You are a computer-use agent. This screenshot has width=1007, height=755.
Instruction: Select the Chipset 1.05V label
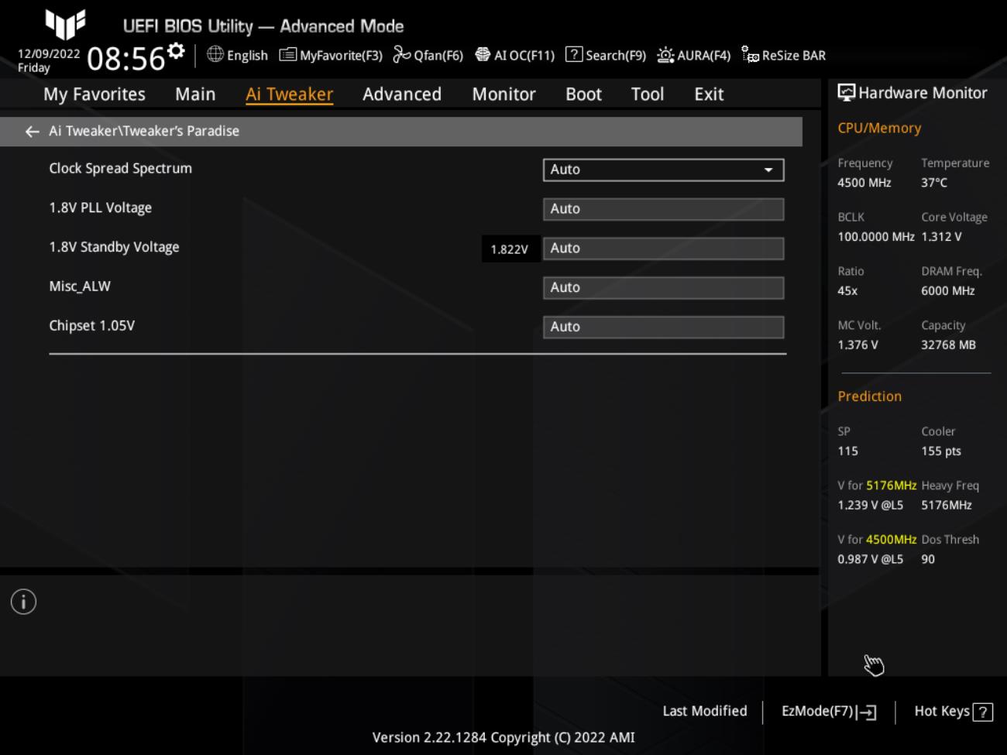(91, 326)
